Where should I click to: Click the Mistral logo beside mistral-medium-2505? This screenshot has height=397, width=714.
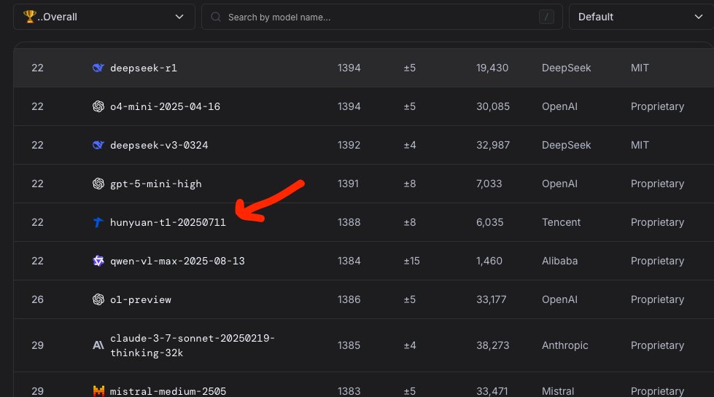coord(98,391)
